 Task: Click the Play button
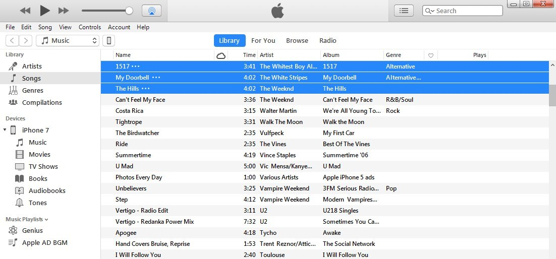[45, 11]
